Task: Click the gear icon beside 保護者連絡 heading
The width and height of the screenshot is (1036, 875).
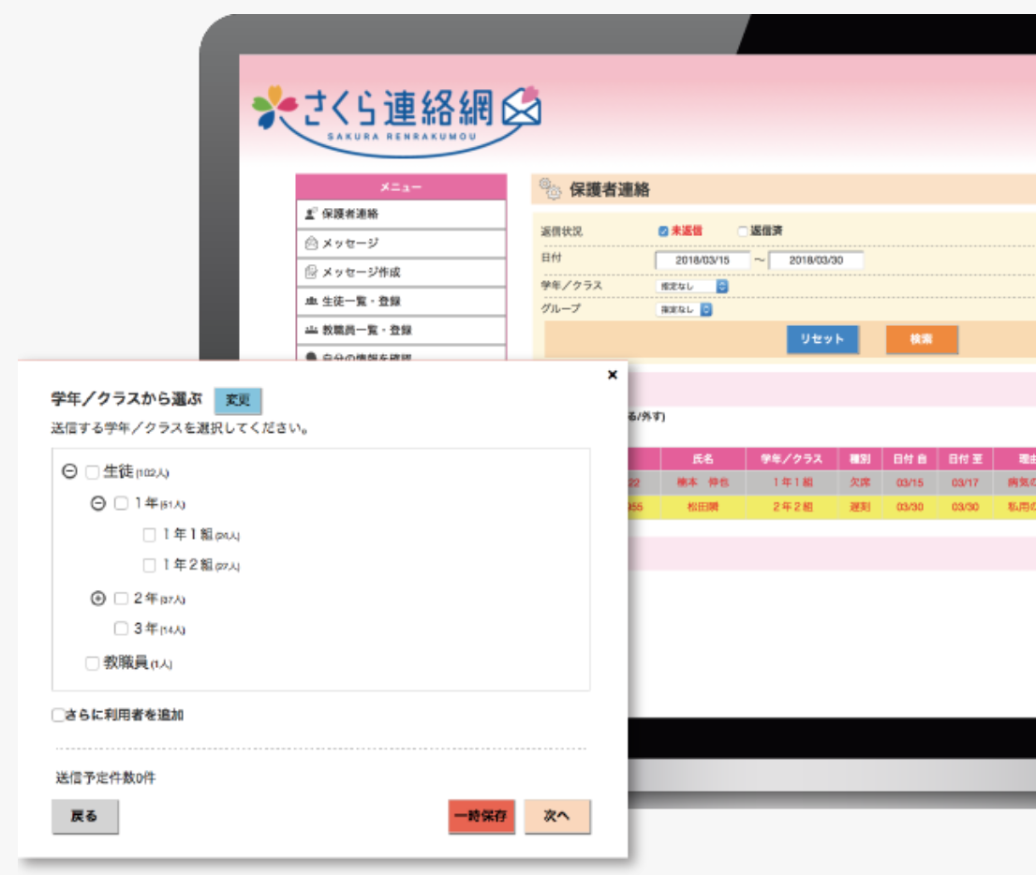Action: tap(550, 190)
